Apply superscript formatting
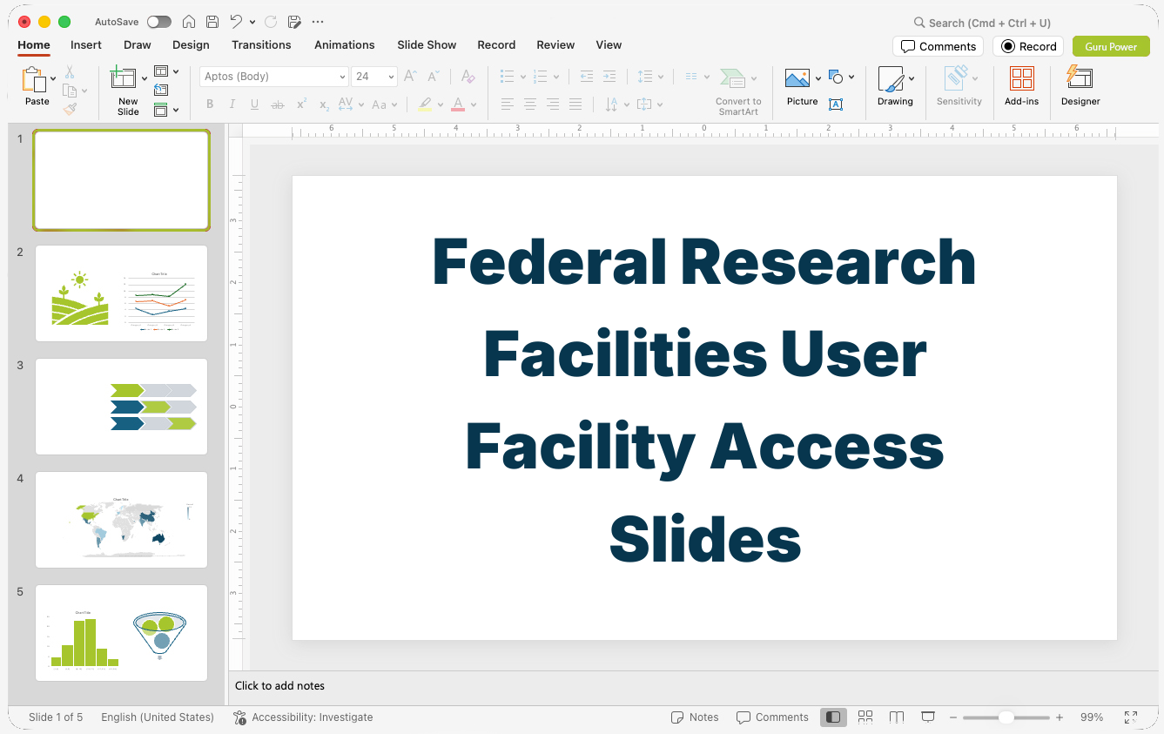1164x734 pixels. point(301,104)
